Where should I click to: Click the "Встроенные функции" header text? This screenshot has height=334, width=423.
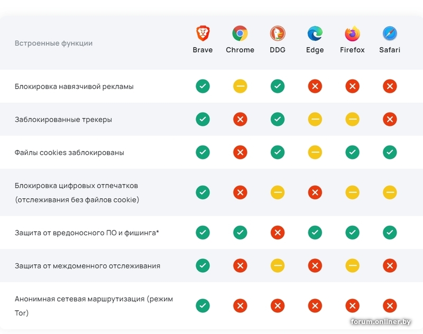tap(53, 43)
